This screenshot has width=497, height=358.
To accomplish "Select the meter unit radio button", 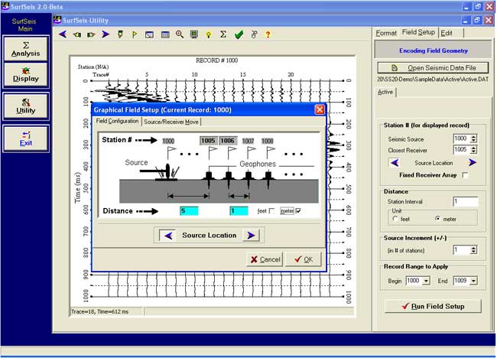I will [x=437, y=219].
